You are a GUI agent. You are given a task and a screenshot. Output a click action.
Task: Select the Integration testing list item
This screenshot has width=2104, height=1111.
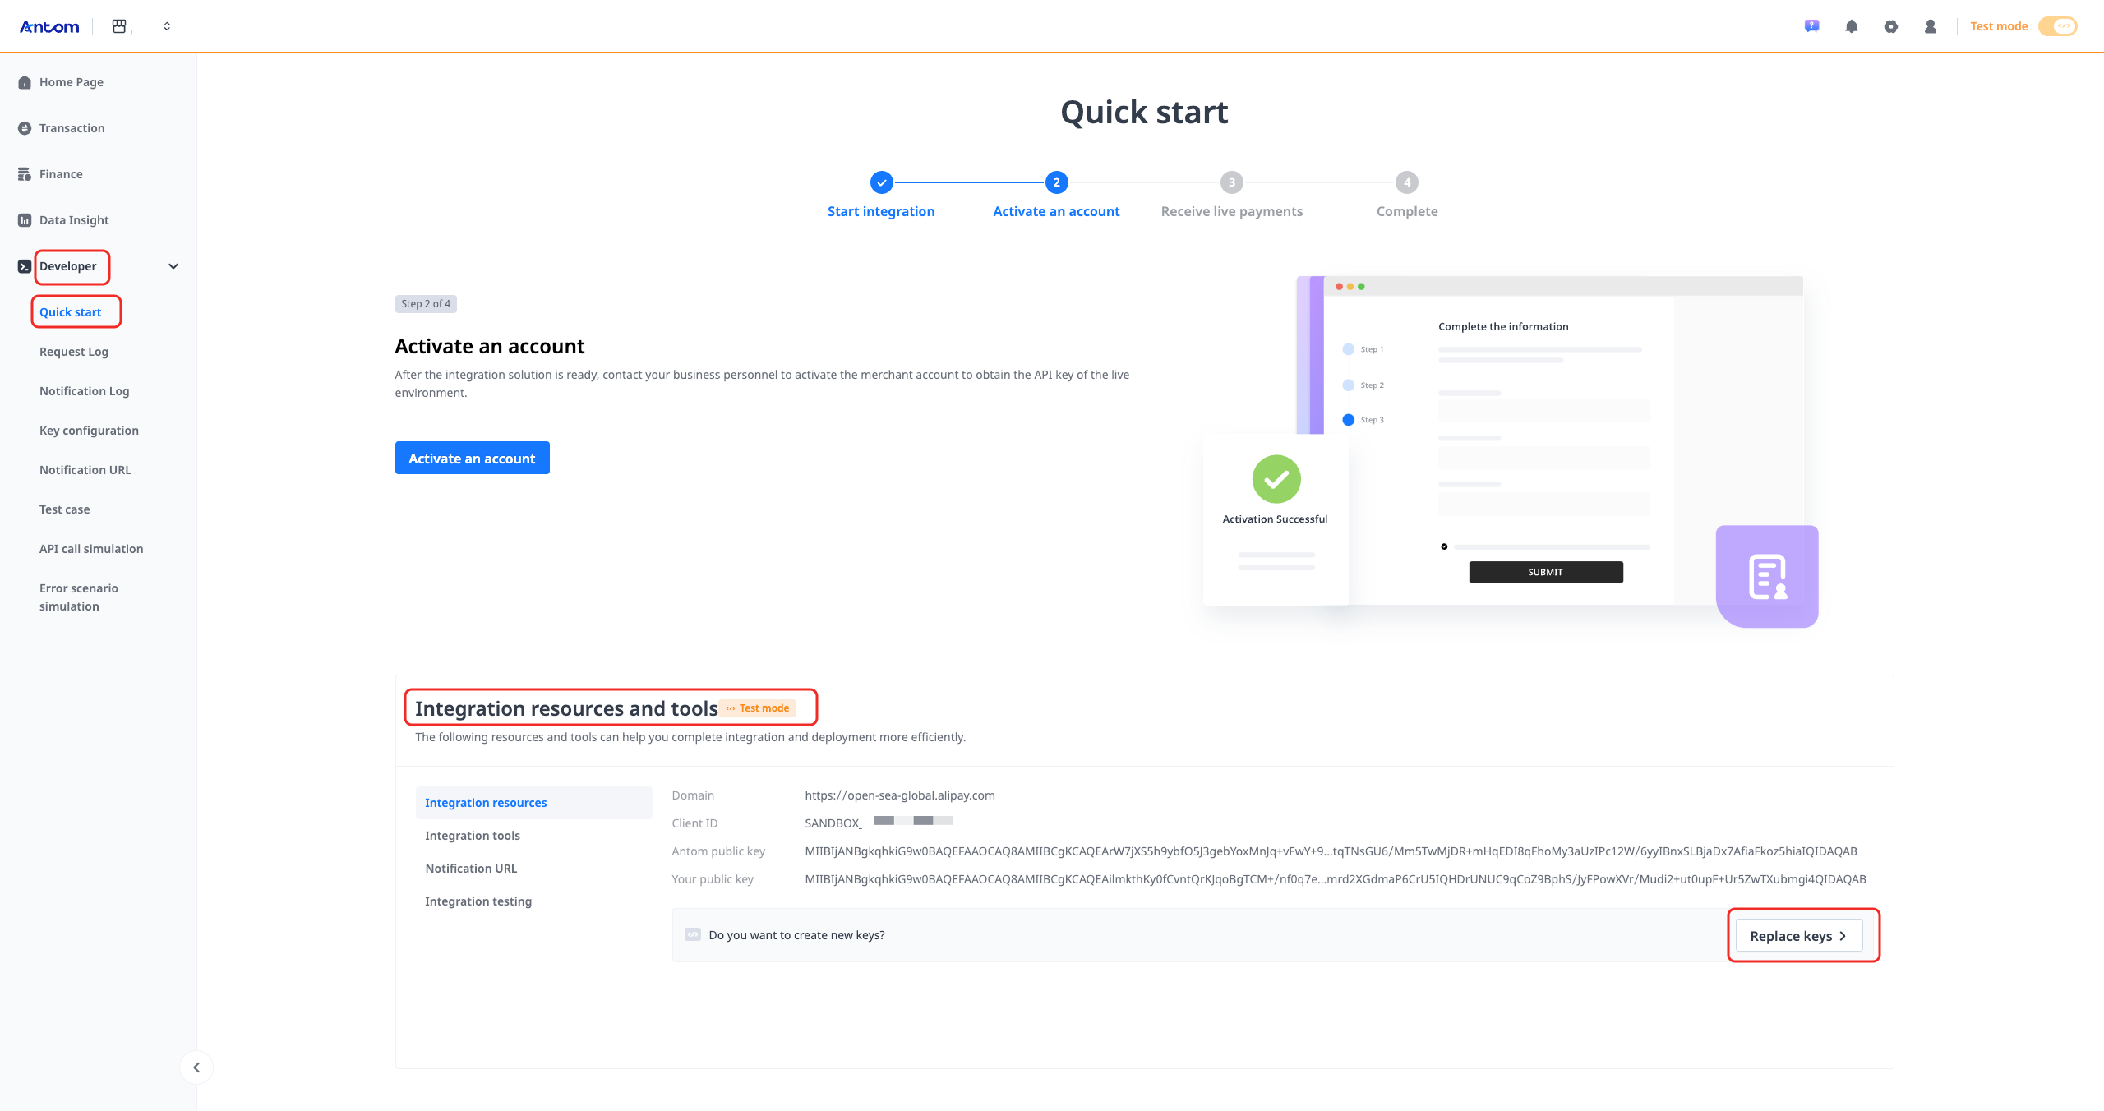pos(478,901)
